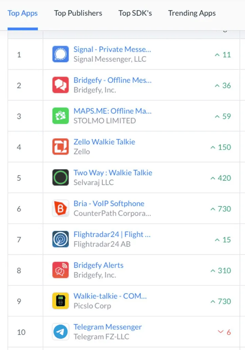The image size is (245, 350).
Task: Click the Two Way Walkie Talkie icon
Action: coord(61,178)
